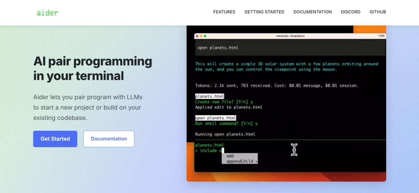The height and width of the screenshot is (193, 419).
Task: Click the blue Get Started button
Action: tap(55, 139)
